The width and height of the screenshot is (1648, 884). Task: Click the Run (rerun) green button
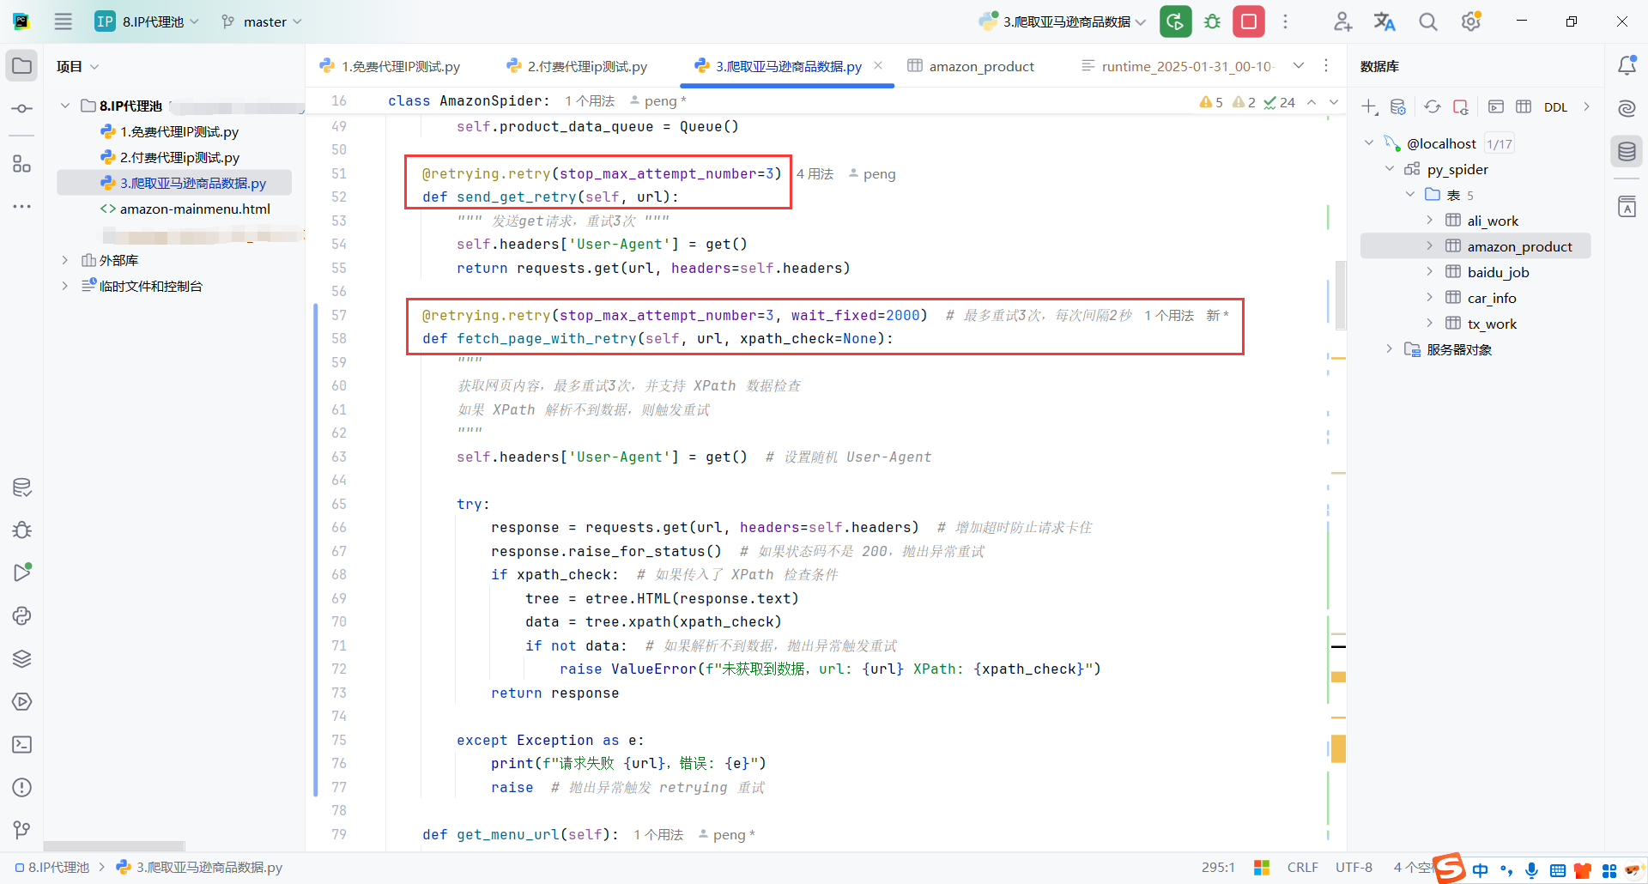point(1175,21)
